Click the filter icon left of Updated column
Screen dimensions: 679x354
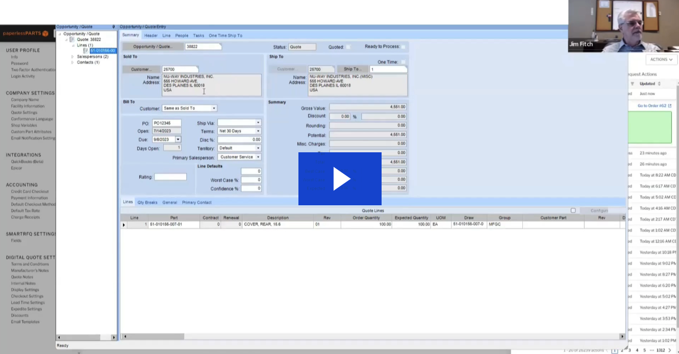(633, 84)
